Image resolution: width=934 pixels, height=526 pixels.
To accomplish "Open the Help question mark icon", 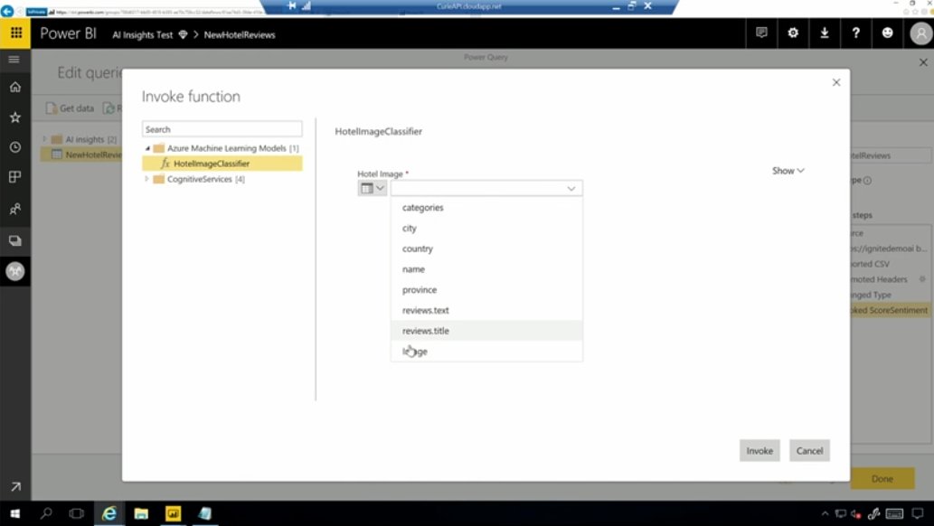I will [854, 33].
